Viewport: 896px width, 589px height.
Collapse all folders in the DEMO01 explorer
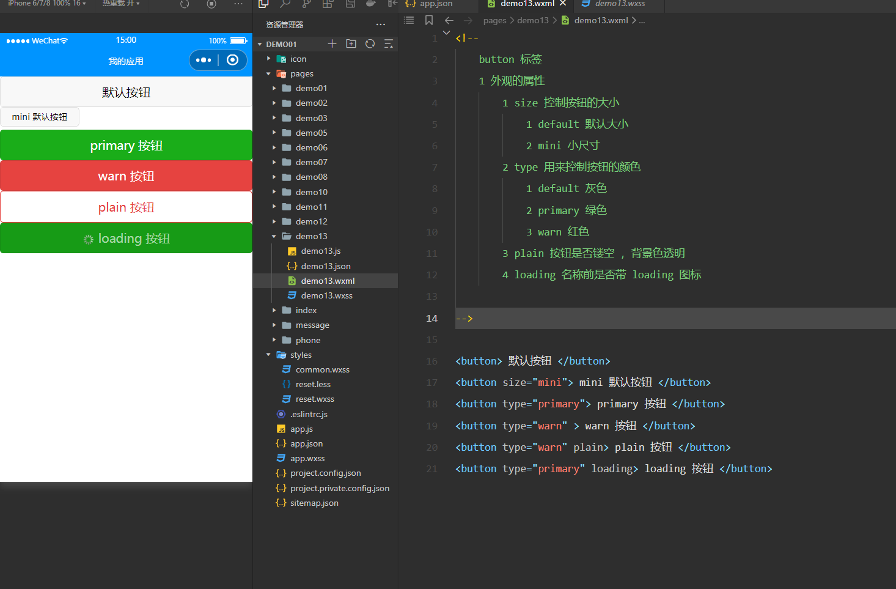click(388, 43)
